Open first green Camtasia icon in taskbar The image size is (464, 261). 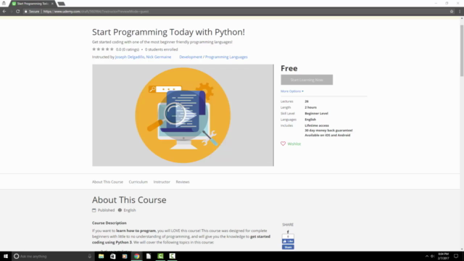point(160,256)
